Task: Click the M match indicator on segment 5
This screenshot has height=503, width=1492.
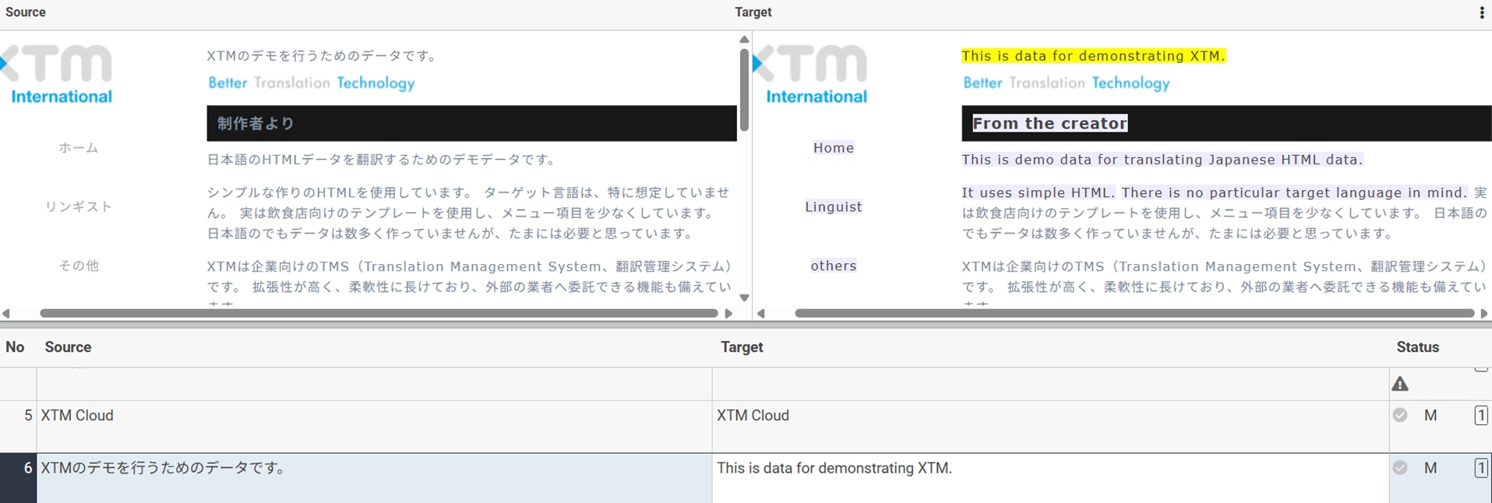Action: [1430, 416]
